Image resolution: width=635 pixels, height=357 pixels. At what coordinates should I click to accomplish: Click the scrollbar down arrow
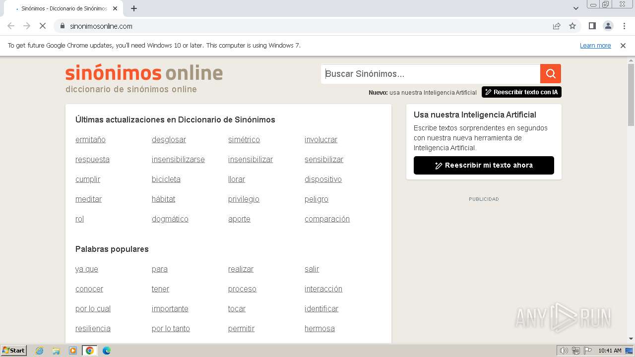(631, 339)
